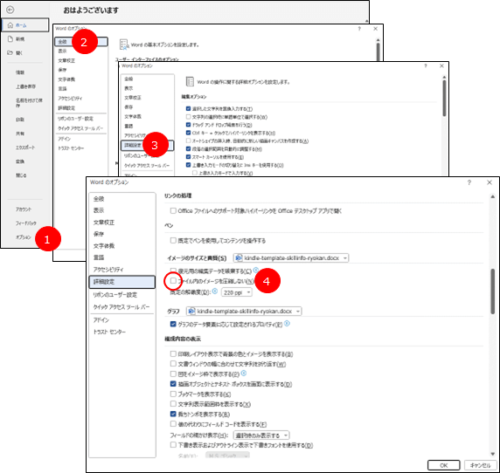The height and width of the screenshot is (473, 500).
Task: Click the info icon beside 既定の解像度
Action: [x=215, y=291]
